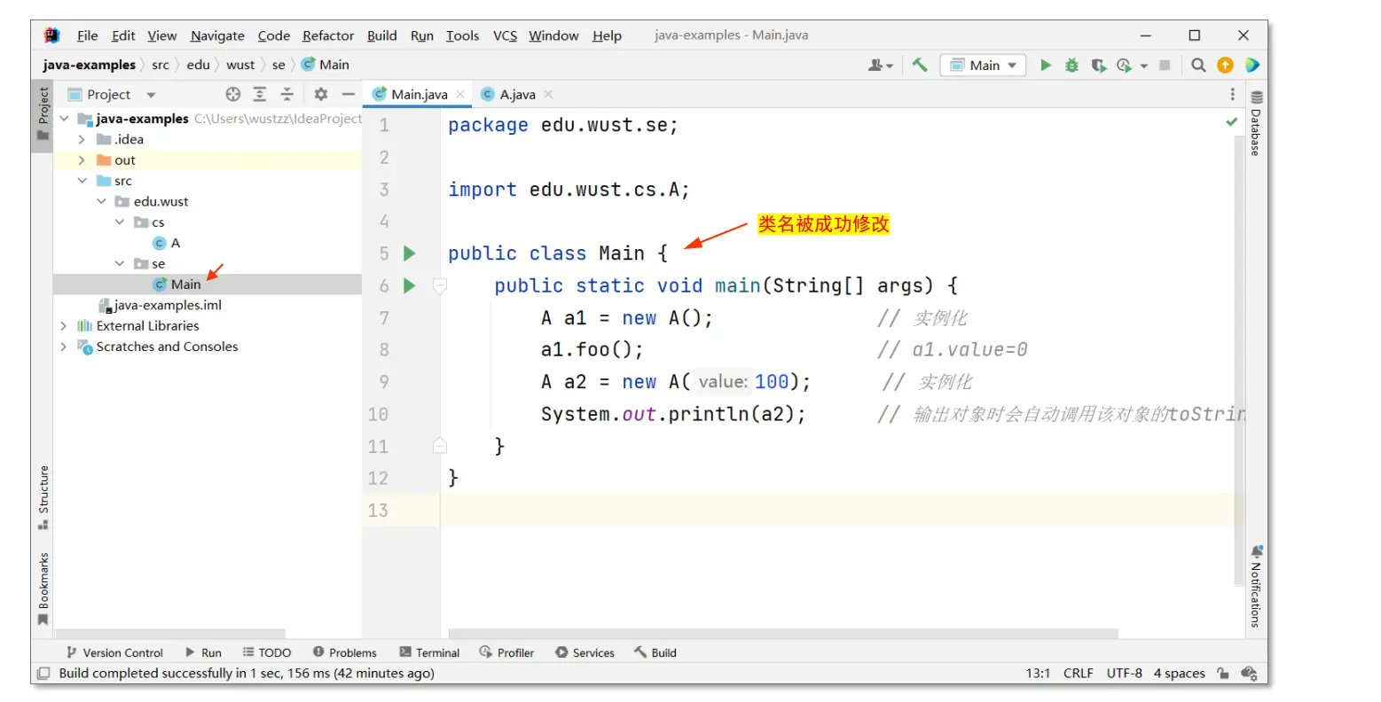Open editor tabs three-dot menu
Image resolution: width=1381 pixels, height=702 pixels.
click(1232, 94)
